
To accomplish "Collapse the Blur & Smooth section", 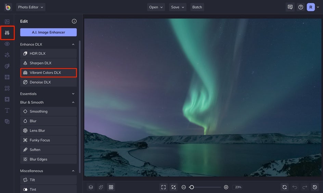I will click(x=73, y=102).
